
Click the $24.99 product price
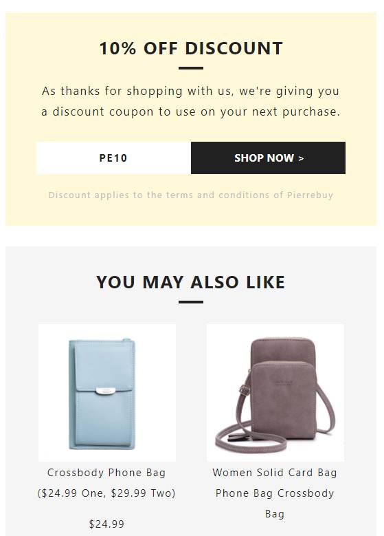click(106, 524)
